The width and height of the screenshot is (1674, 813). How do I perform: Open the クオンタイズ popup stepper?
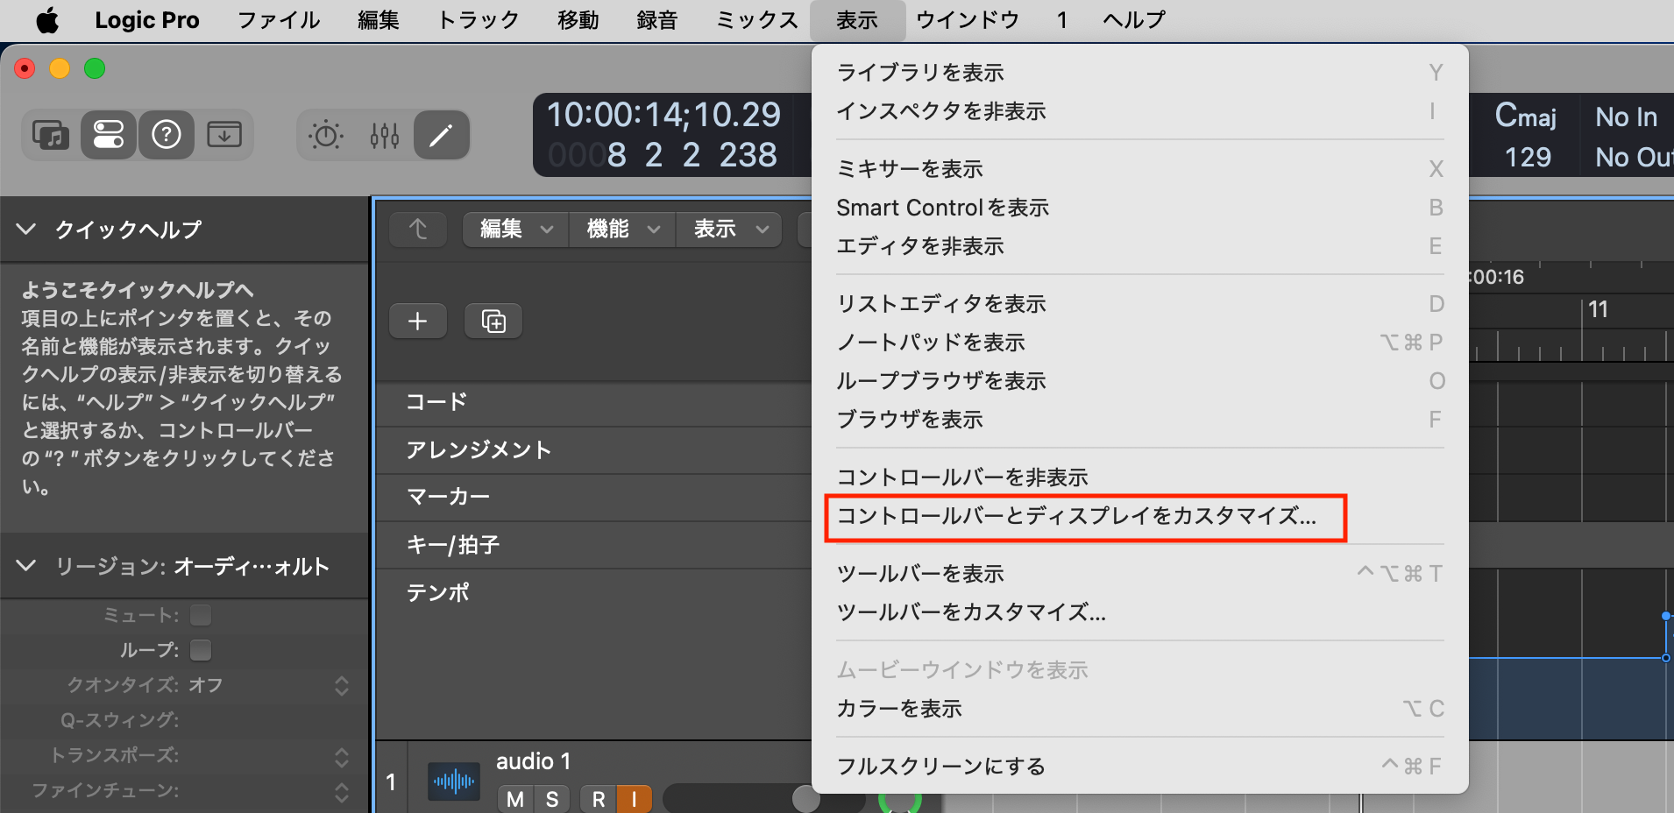(x=342, y=685)
